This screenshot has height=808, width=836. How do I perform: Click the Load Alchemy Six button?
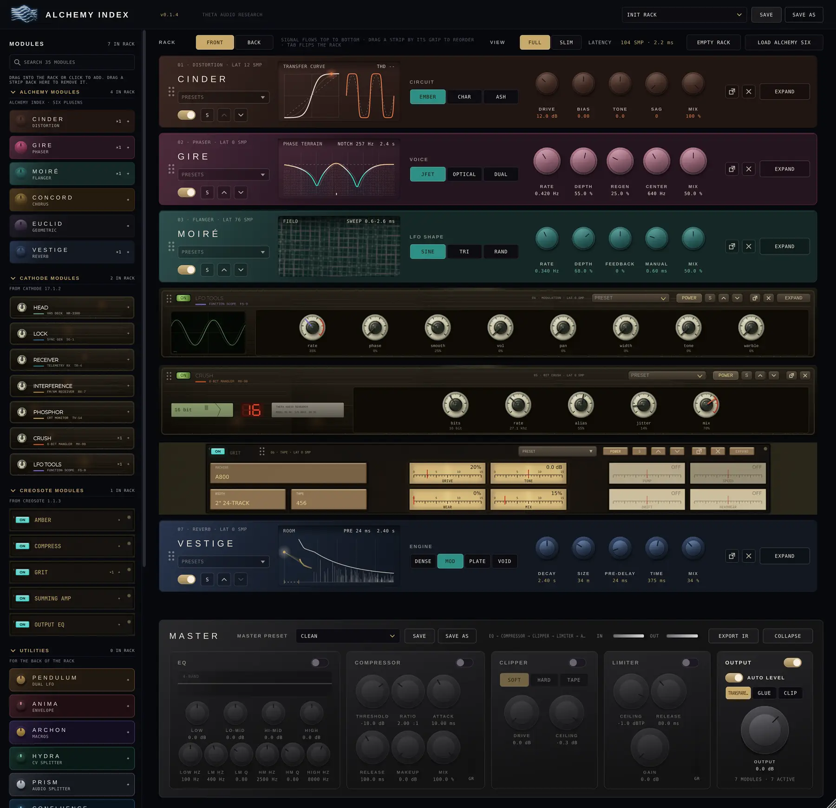click(784, 42)
